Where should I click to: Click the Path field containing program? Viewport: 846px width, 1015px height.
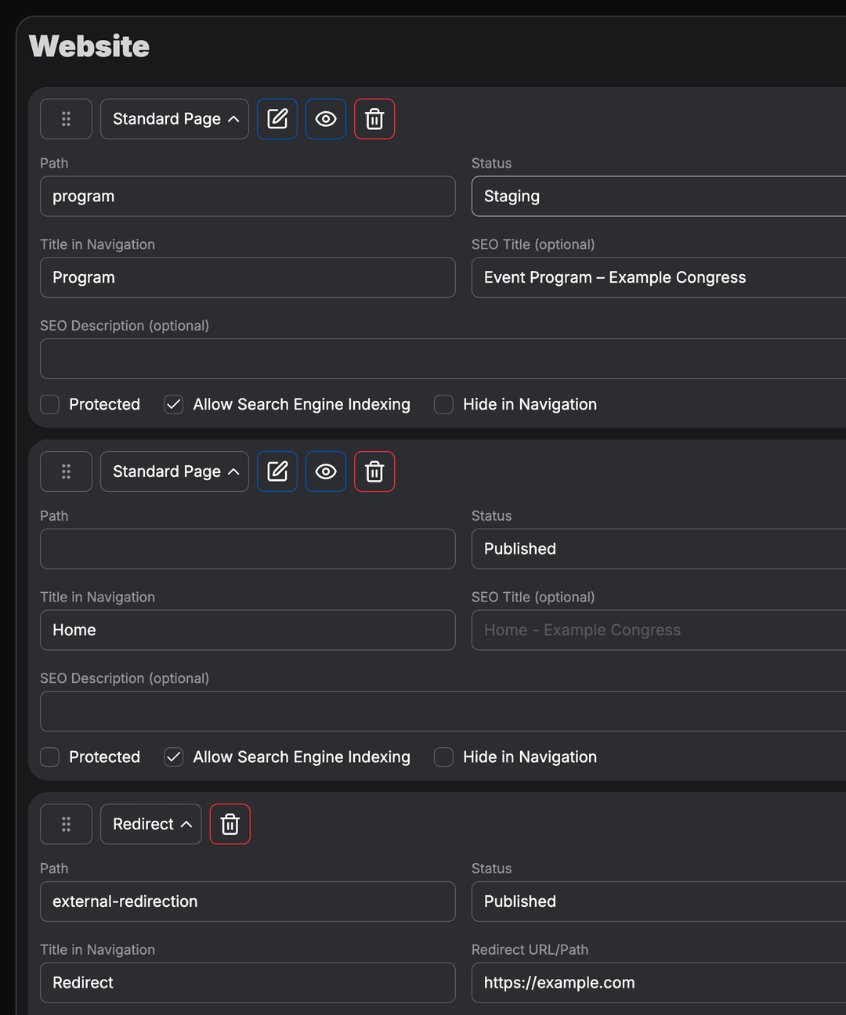pos(248,196)
